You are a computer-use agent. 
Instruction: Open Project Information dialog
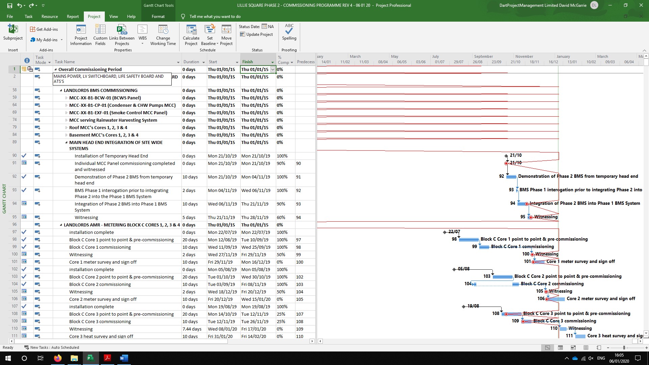81,30
